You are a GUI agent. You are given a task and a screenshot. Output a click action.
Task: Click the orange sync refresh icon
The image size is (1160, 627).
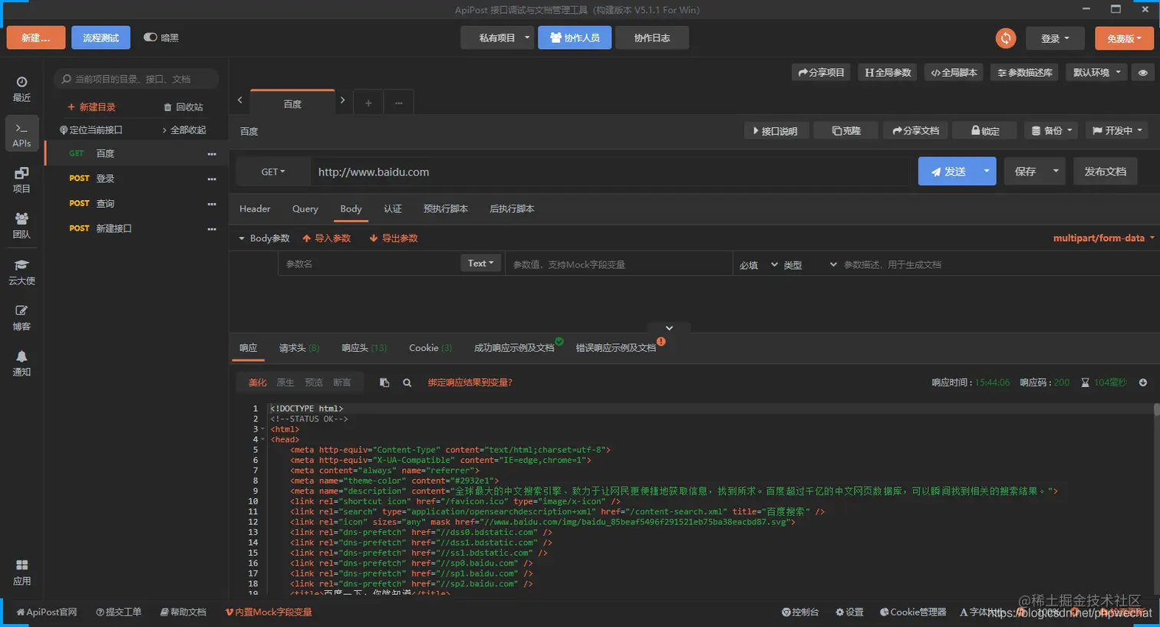pyautogui.click(x=1006, y=38)
